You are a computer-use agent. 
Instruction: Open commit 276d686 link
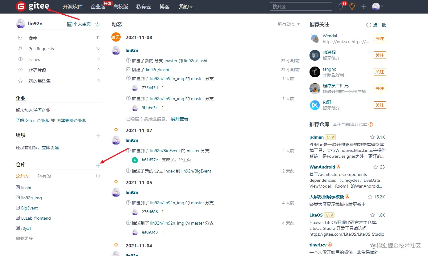pyautogui.click(x=150, y=212)
